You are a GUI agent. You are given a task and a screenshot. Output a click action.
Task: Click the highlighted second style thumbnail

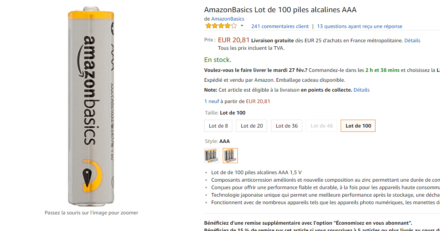(230, 155)
